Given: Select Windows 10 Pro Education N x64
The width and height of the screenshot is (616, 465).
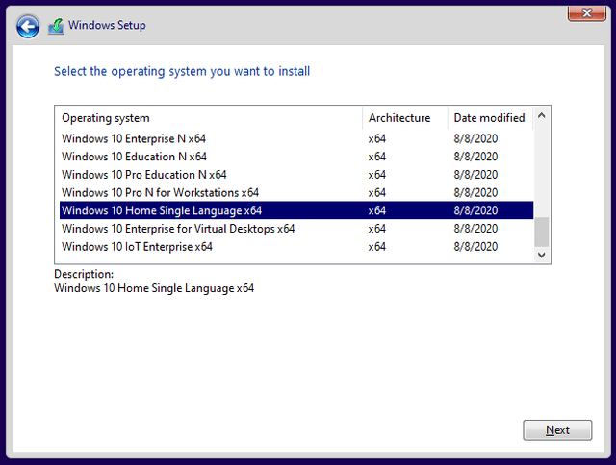Looking at the screenshot, I should click(x=296, y=175).
